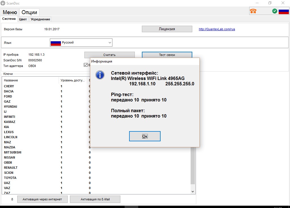Click the keys list scroll down arrow

193,192
